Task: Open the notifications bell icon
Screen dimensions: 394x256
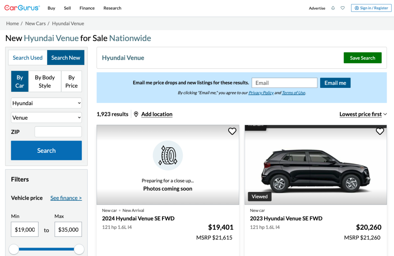Action: [333, 8]
